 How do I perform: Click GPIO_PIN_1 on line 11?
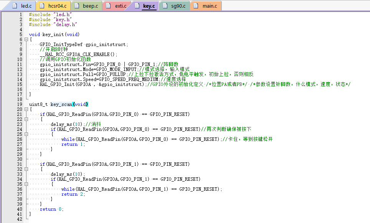142,64
